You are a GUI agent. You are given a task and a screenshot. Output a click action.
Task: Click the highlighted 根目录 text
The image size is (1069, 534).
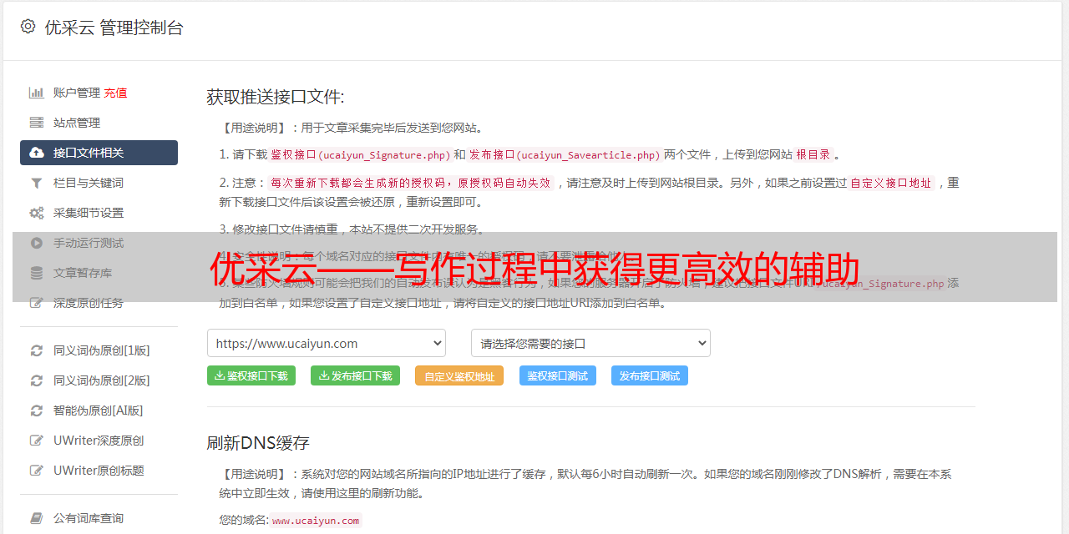point(813,155)
